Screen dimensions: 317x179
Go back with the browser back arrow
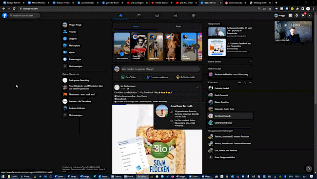click(x=3, y=9)
